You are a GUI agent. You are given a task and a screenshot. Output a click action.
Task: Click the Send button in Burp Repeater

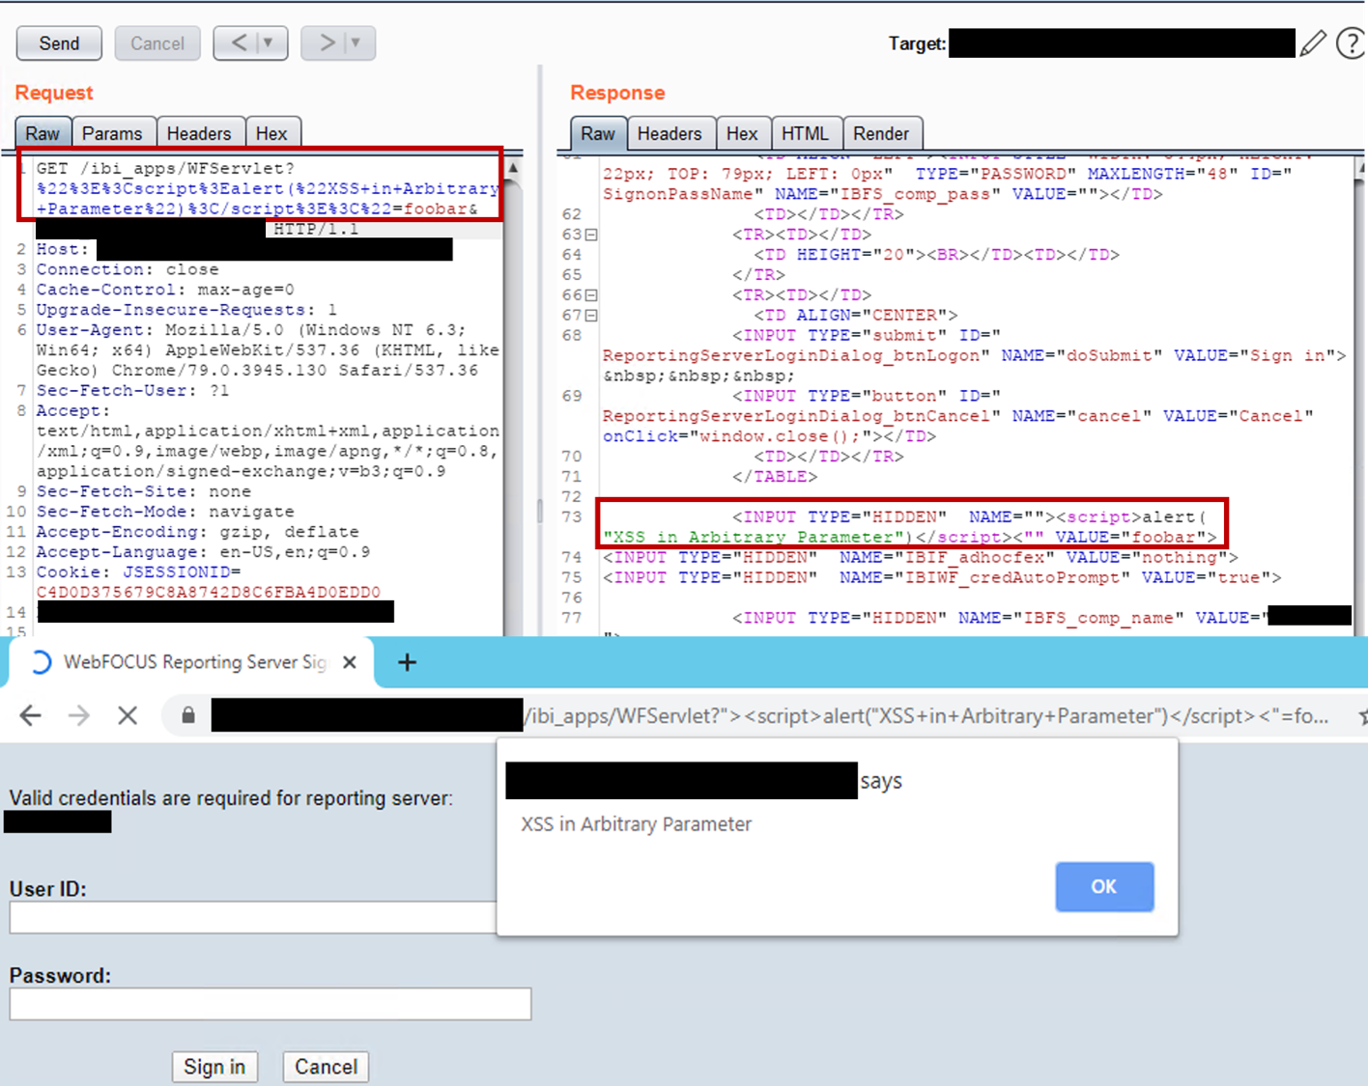coord(59,43)
